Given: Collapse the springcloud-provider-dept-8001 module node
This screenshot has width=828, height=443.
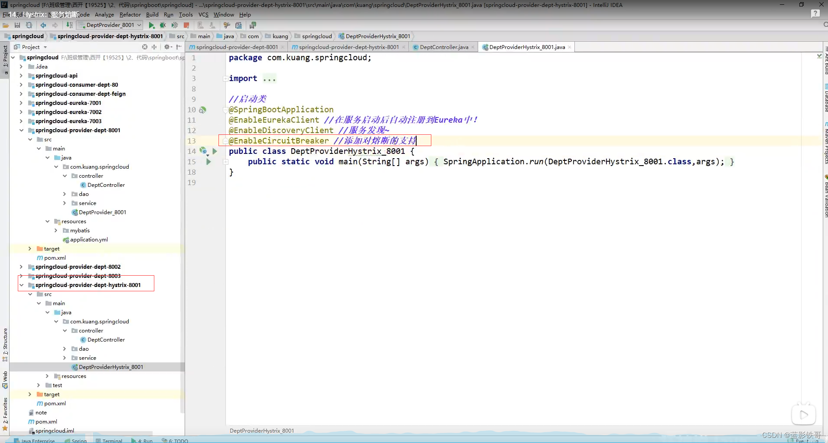Looking at the screenshot, I should (21, 130).
